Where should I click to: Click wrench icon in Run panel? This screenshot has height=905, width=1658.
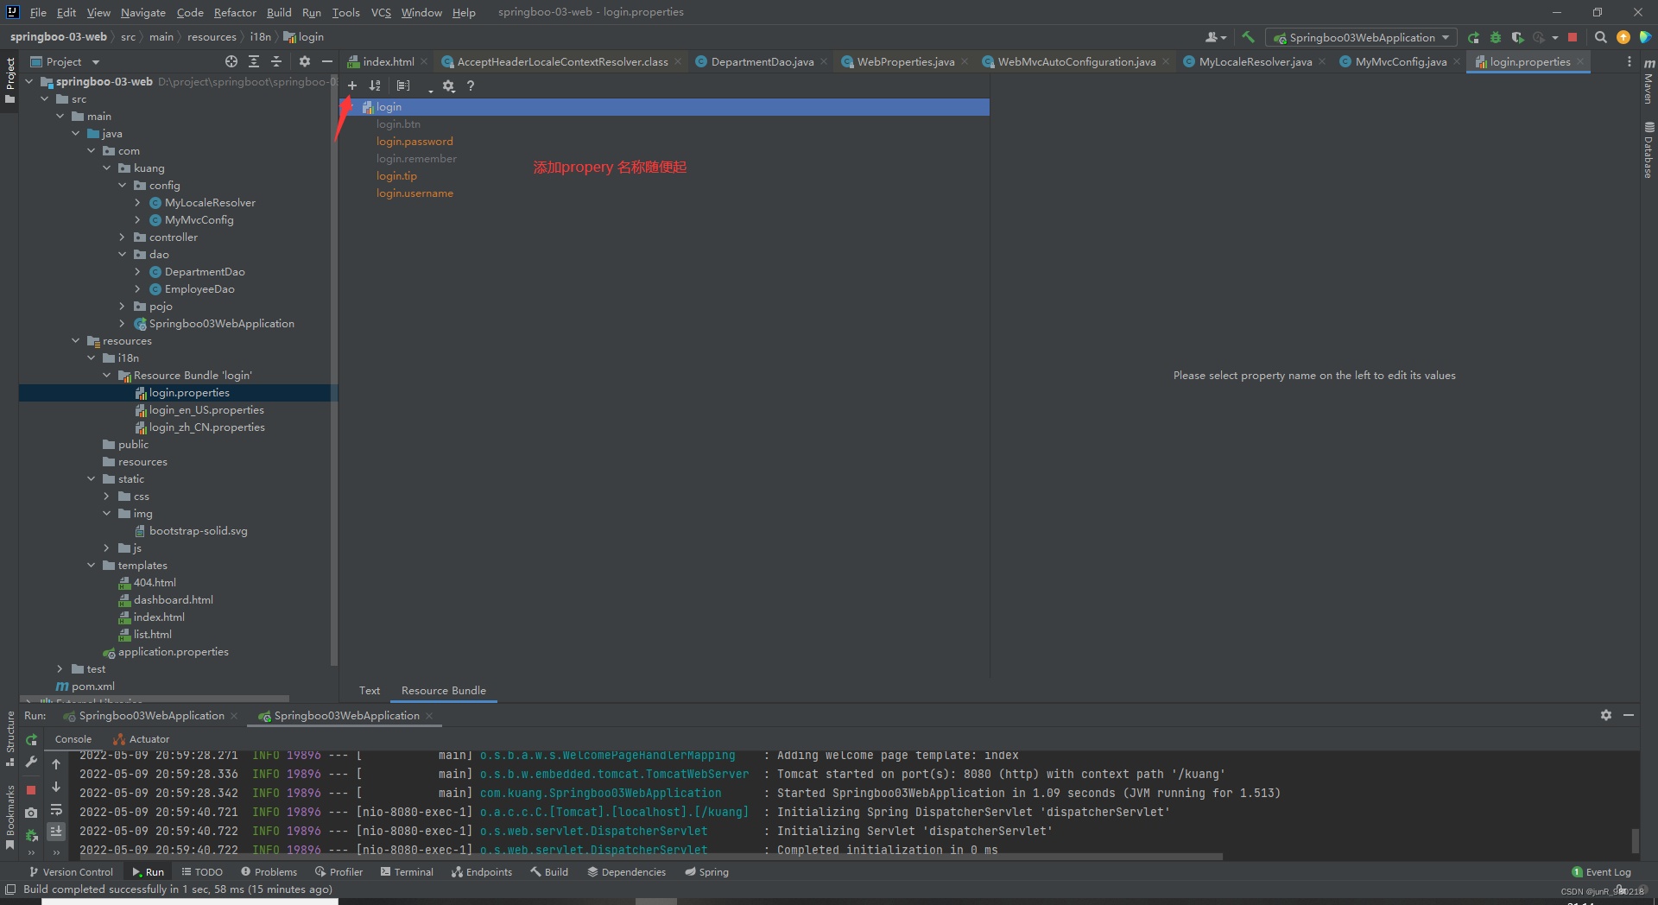pos(31,762)
